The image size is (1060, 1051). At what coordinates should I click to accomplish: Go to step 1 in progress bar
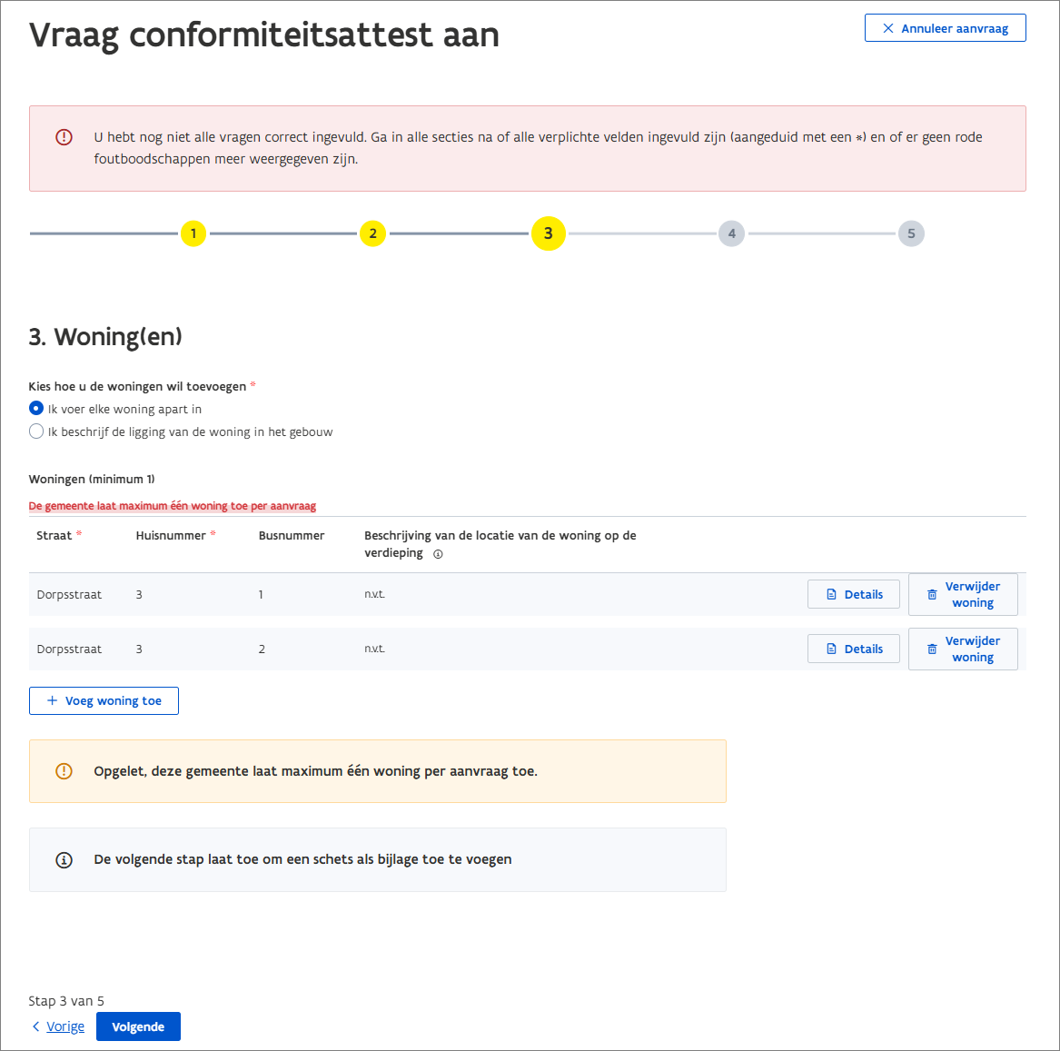pyautogui.click(x=193, y=233)
